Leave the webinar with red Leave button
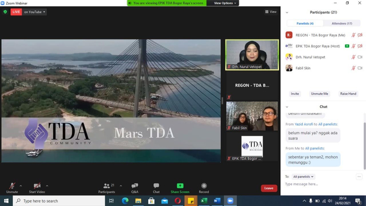Screen dimensions: 366x206 [x=269, y=188]
